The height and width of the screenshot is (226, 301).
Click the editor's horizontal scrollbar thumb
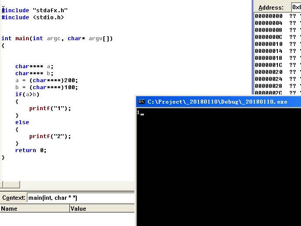tap(10, 185)
